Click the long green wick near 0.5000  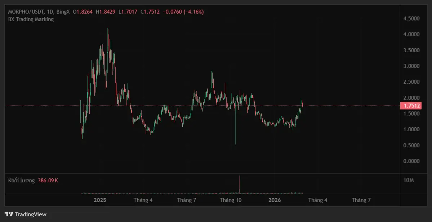point(236,130)
